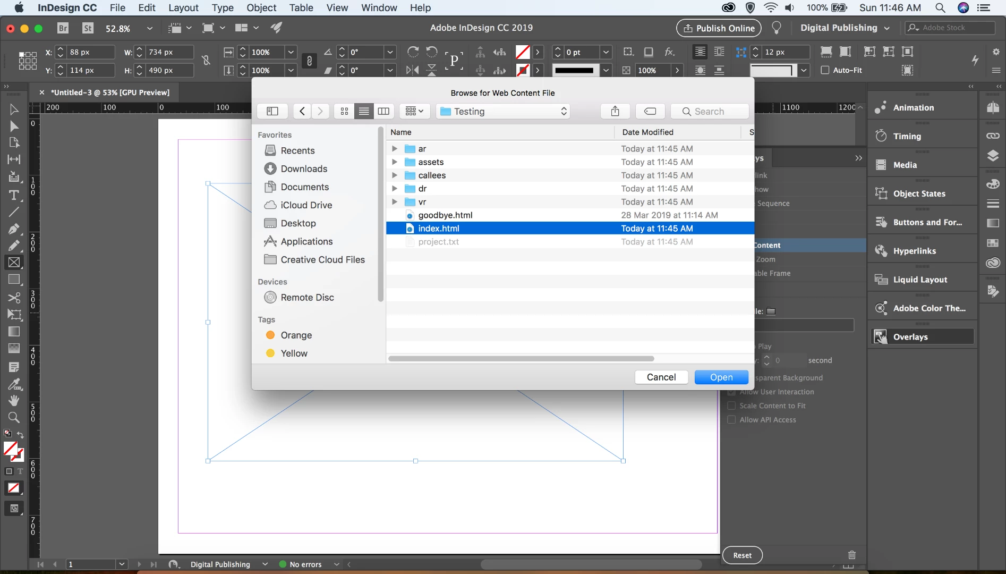Select the Direct Selection tool
Viewport: 1006px width, 574px height.
(14, 126)
